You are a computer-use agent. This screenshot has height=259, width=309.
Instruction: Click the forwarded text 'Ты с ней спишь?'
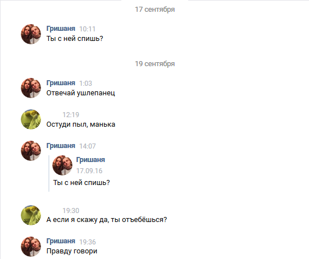[81, 183]
